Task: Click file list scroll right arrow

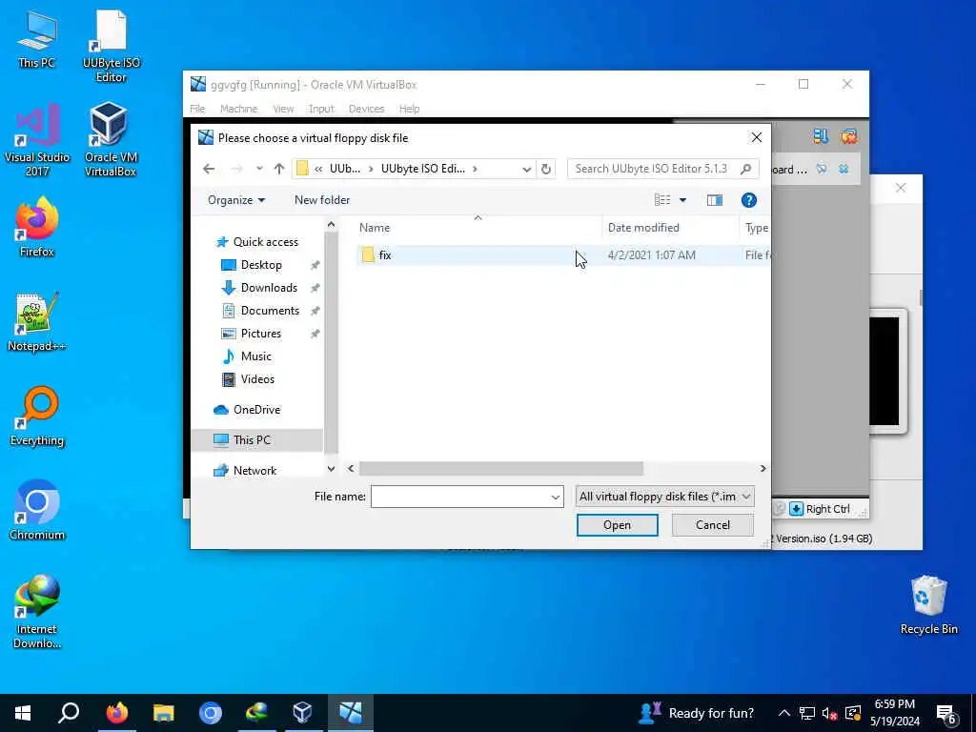Action: click(763, 469)
